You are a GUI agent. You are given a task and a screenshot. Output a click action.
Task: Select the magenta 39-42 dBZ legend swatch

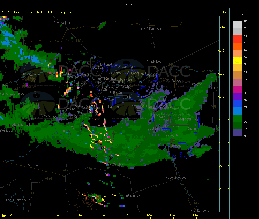click(237, 89)
